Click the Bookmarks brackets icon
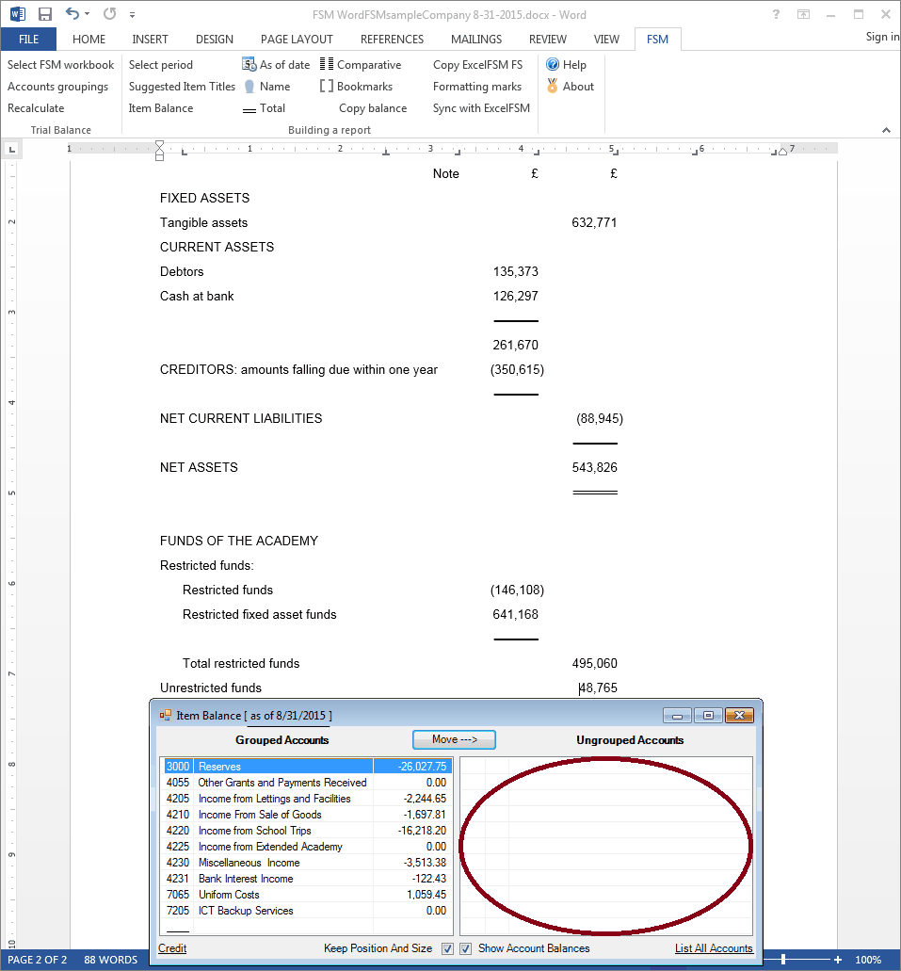The width and height of the screenshot is (901, 971). point(327,86)
